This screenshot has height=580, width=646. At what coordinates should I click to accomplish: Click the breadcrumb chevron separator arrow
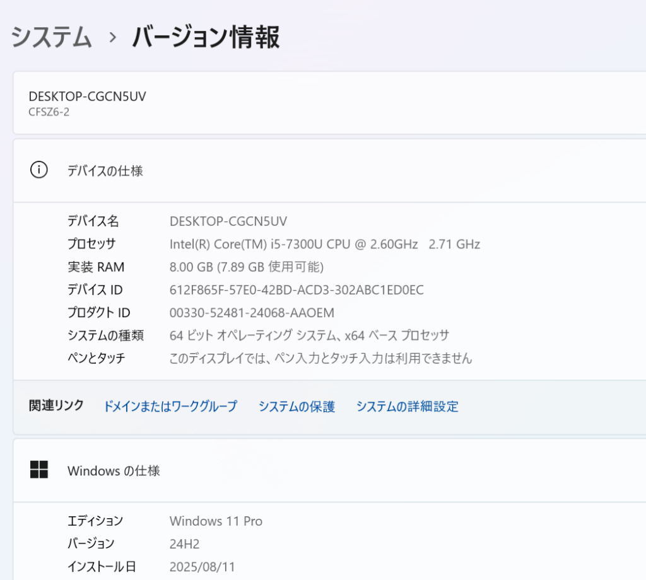(112, 37)
